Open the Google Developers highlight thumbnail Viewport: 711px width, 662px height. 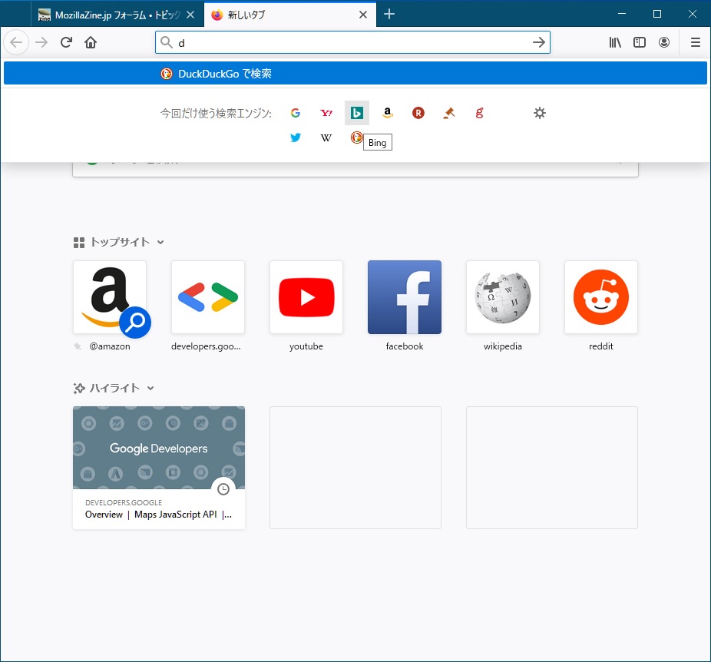pyautogui.click(x=159, y=448)
